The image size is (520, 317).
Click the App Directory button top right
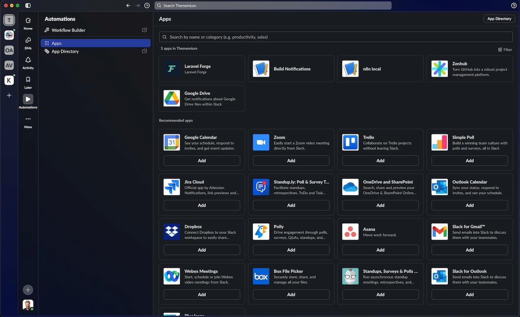(x=499, y=19)
